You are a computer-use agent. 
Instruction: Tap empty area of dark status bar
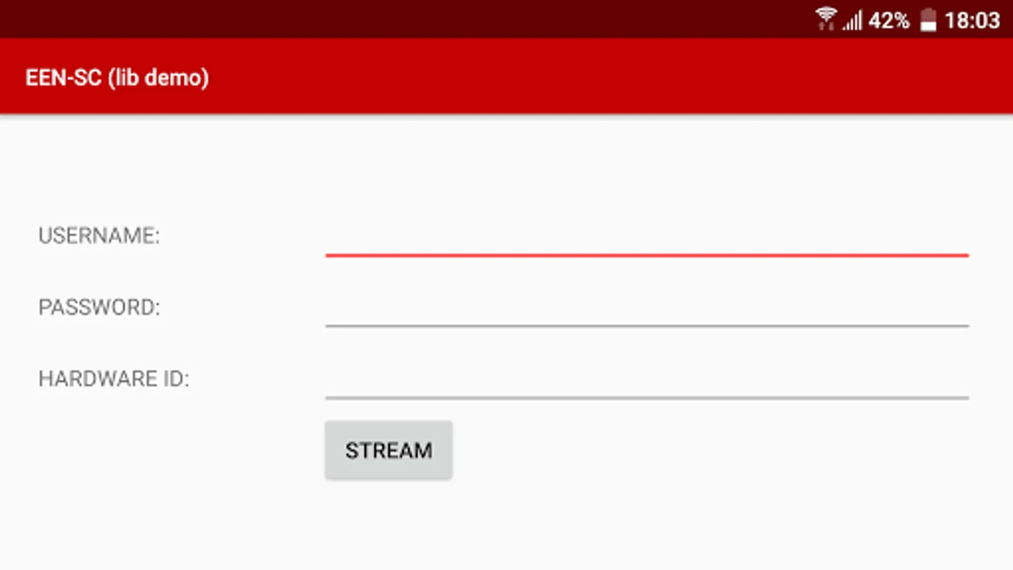click(405, 19)
